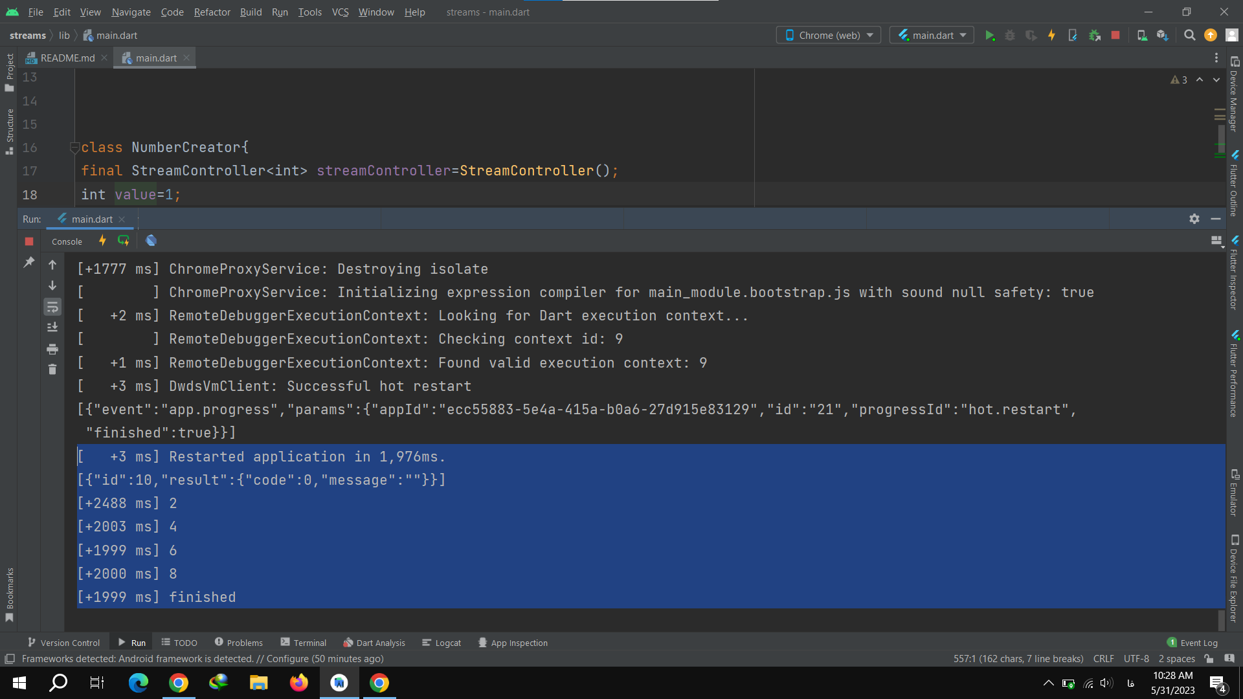Run main.dart with the green play button
Image resolution: width=1243 pixels, height=699 pixels.
[989, 36]
